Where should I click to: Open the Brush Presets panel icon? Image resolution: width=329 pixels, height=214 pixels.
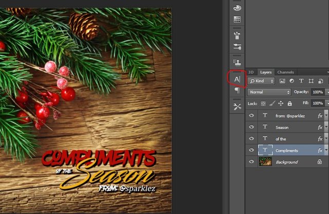[237, 35]
